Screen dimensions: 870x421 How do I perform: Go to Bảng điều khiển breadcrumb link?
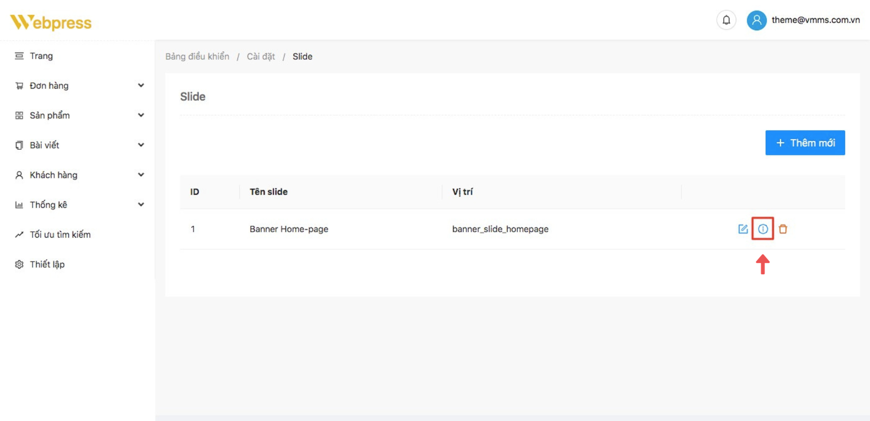tap(197, 57)
